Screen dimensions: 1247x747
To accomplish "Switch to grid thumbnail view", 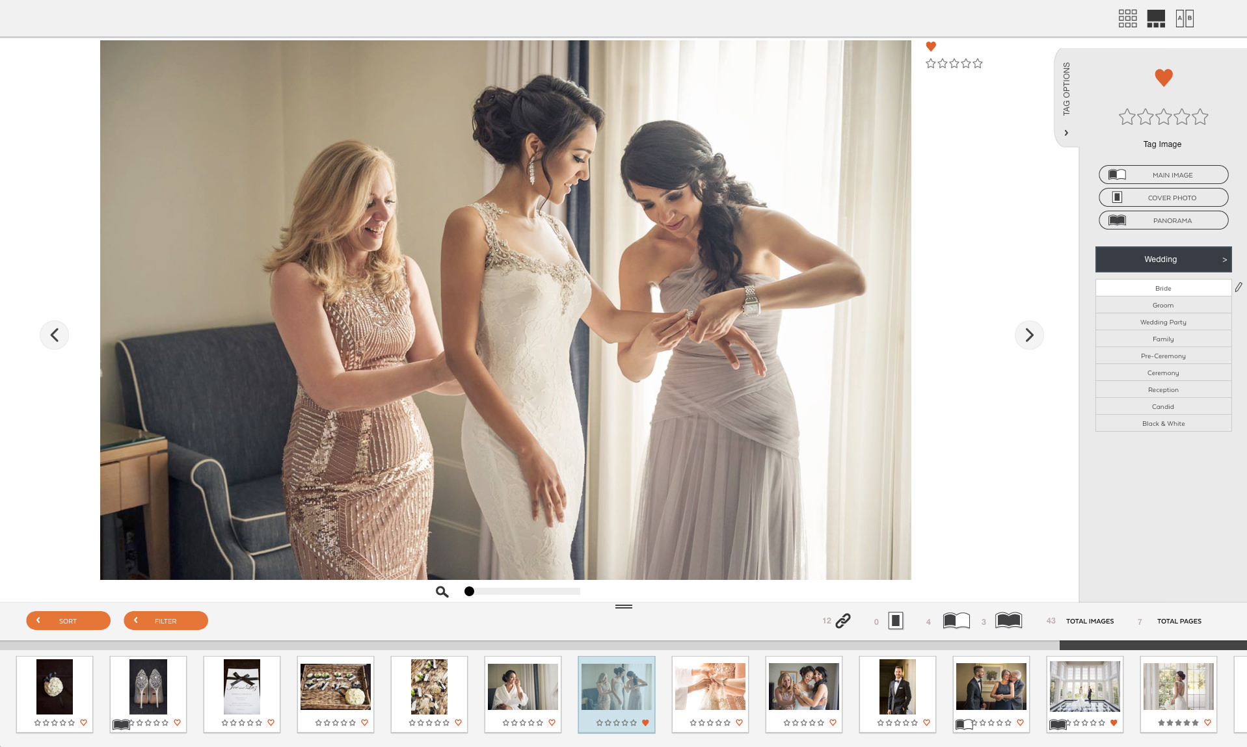I will click(1127, 18).
